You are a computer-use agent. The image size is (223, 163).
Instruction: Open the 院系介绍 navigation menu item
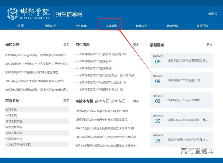(x=142, y=26)
